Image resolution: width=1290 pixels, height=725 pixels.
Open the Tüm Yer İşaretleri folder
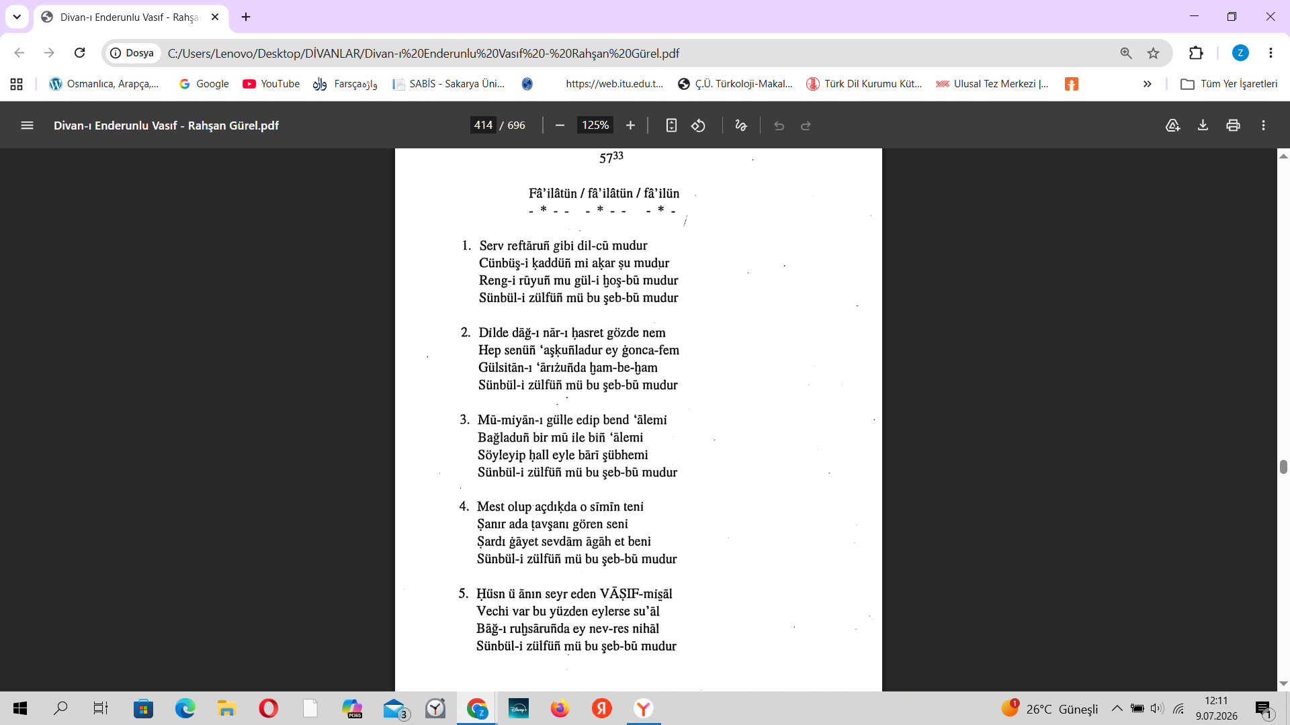tap(1230, 84)
